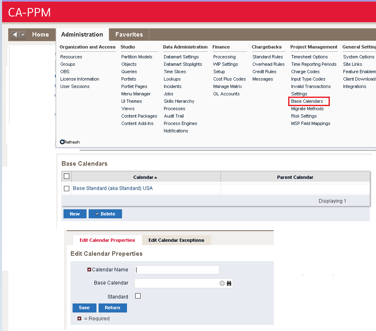376x331 pixels.
Task: Open Cost Plus Codes
Action: pyautogui.click(x=230, y=79)
